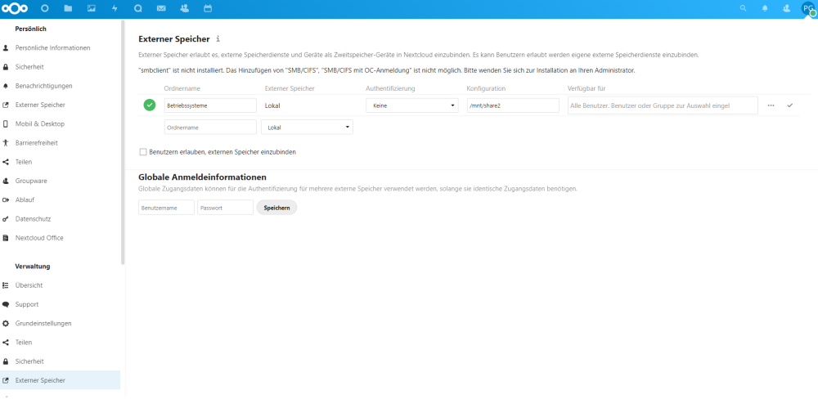Open Support page in Verwaltung
This screenshot has width=818, height=399.
(x=27, y=304)
